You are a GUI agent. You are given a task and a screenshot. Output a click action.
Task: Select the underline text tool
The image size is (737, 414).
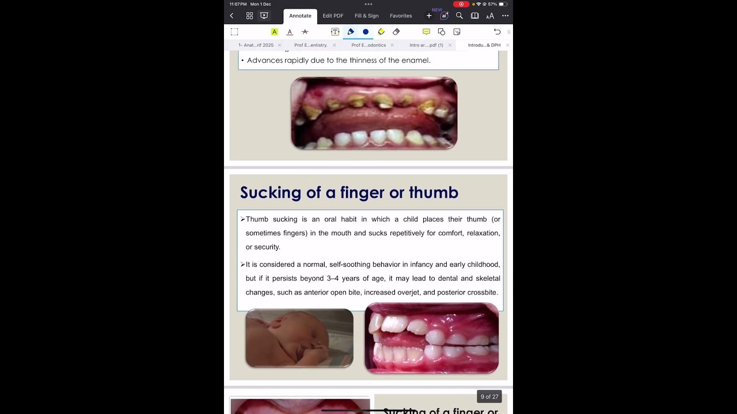click(x=290, y=32)
